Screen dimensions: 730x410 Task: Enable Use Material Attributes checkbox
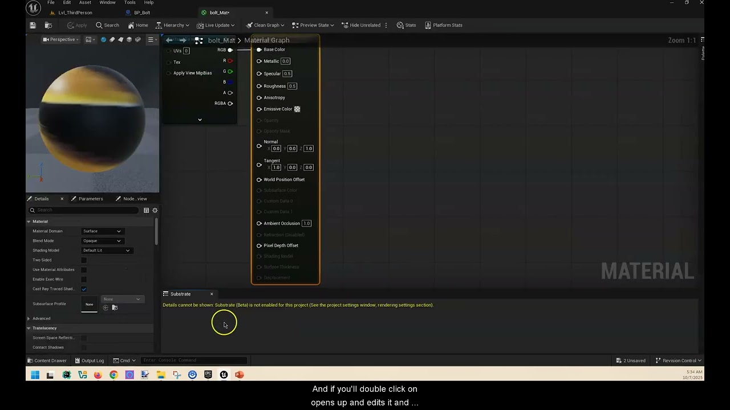click(84, 270)
